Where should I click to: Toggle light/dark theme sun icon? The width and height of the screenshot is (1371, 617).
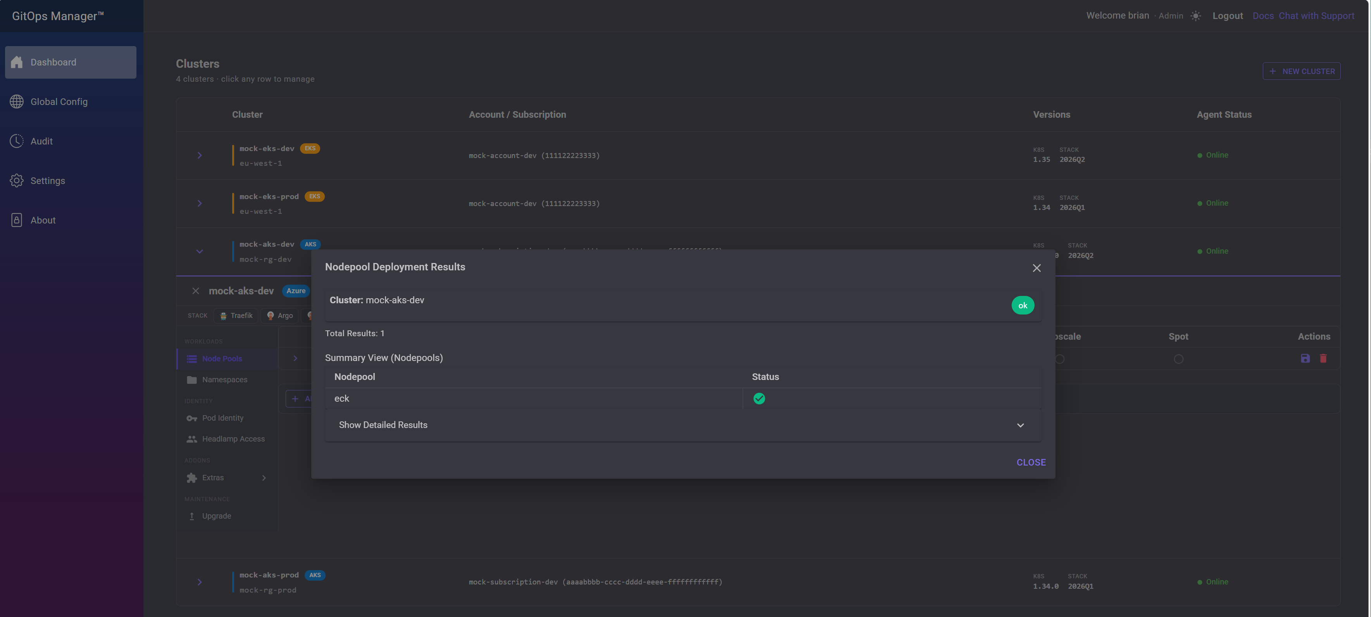point(1195,16)
